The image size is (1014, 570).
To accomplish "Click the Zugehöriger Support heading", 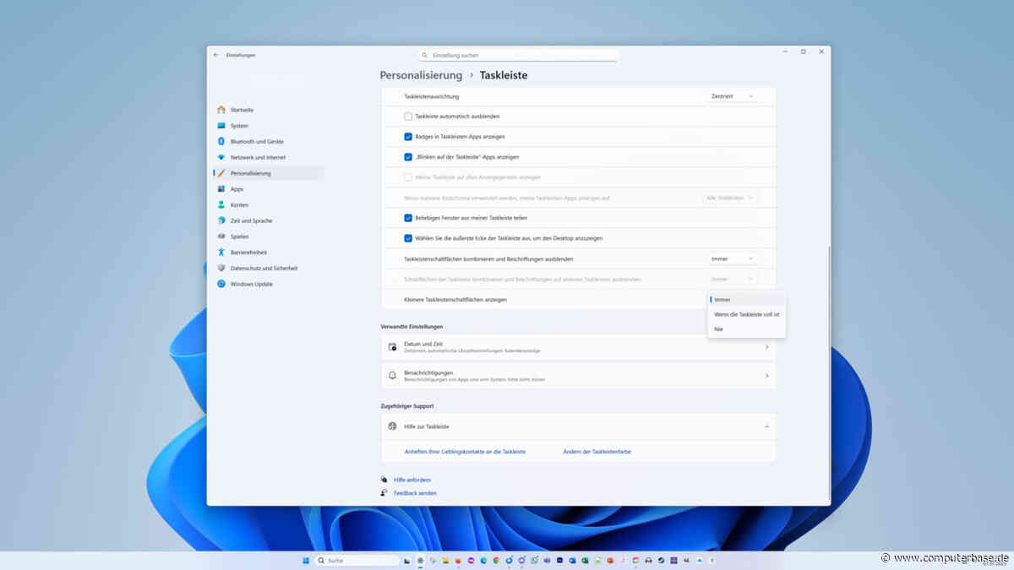I will pos(407,406).
